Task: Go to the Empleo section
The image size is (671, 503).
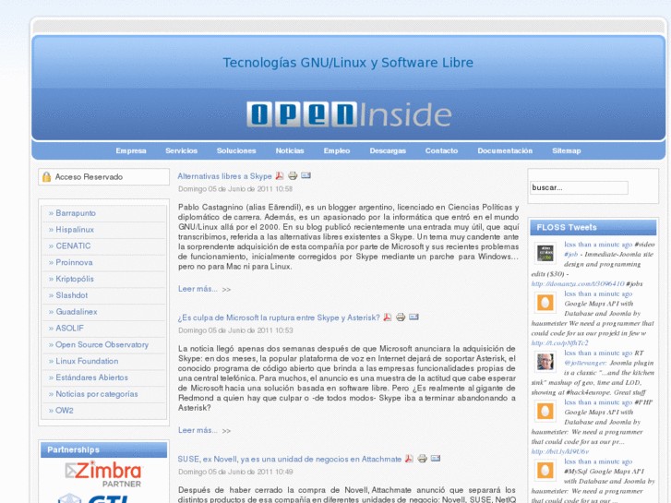Action: [337, 150]
